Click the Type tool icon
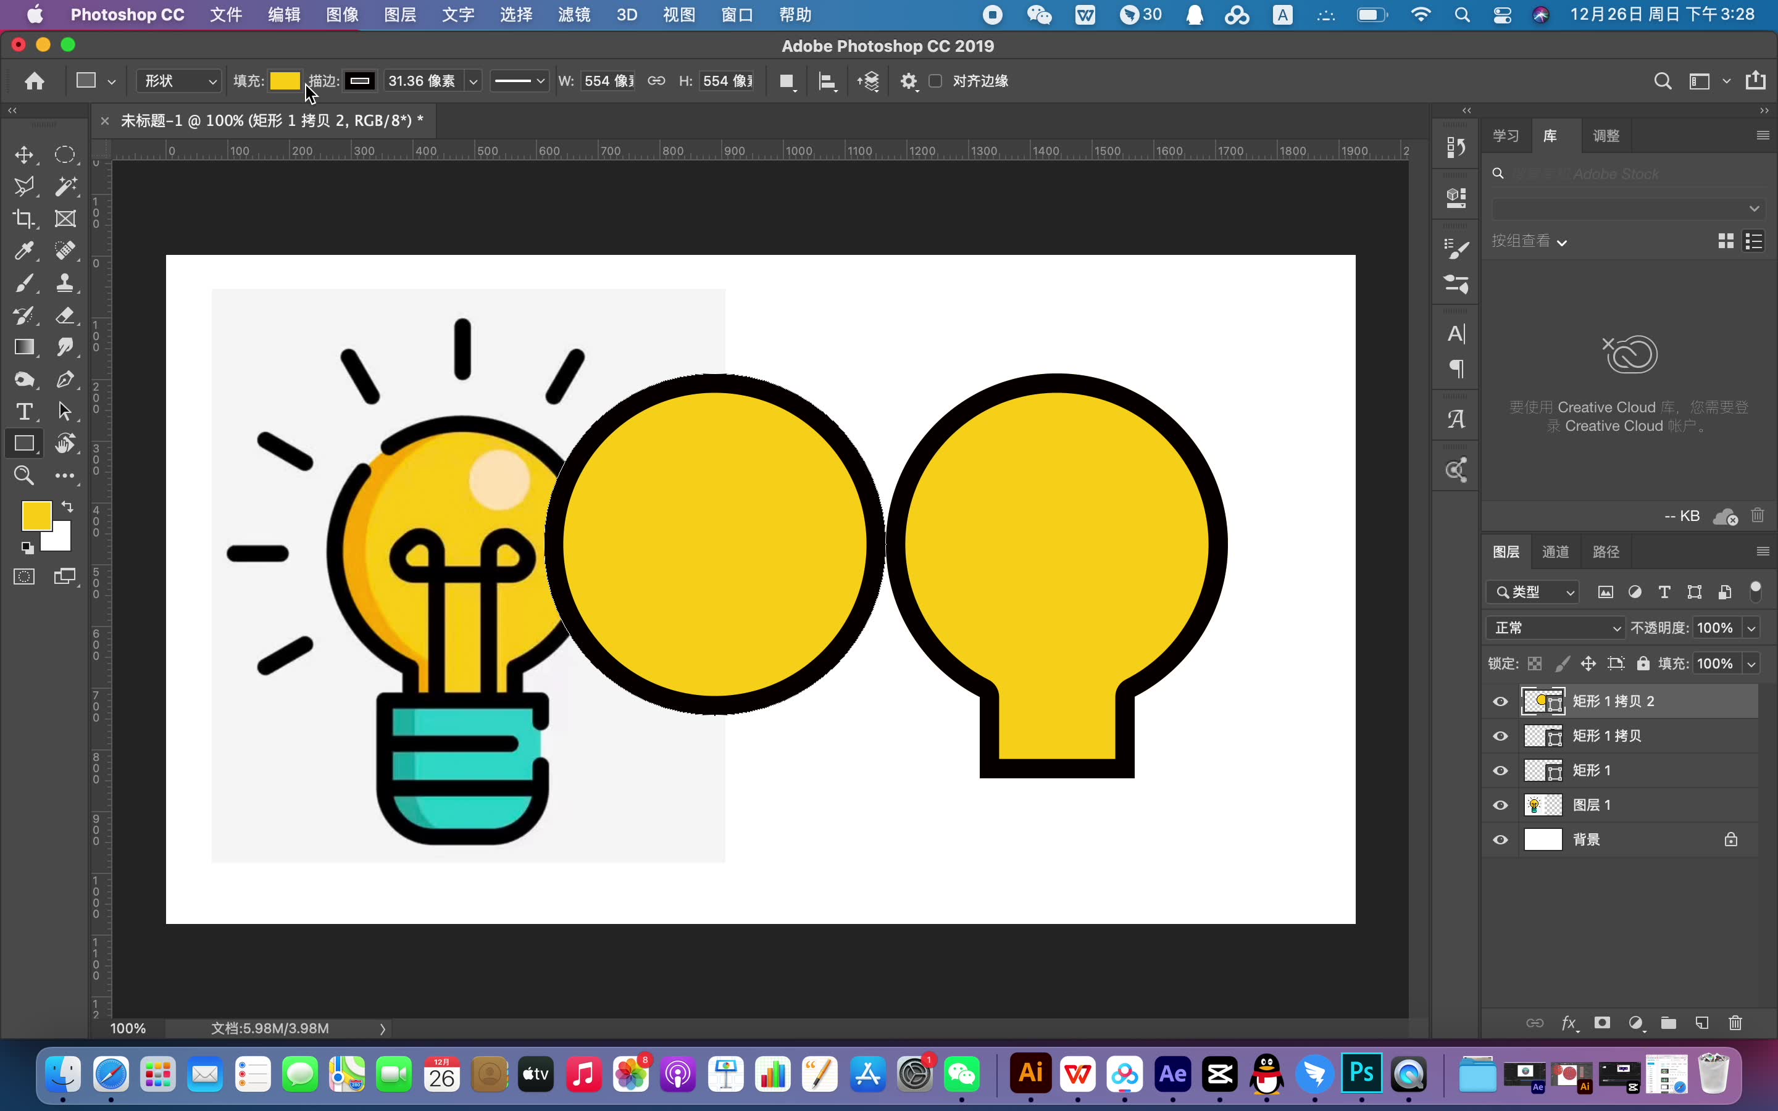Viewport: 1778px width, 1111px height. [x=24, y=411]
